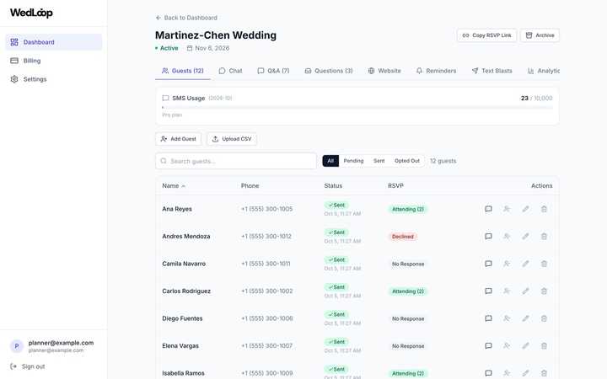The height and width of the screenshot is (379, 607).
Task: Click opt-out person icon for Ana Reyes
Action: pyautogui.click(x=507, y=209)
